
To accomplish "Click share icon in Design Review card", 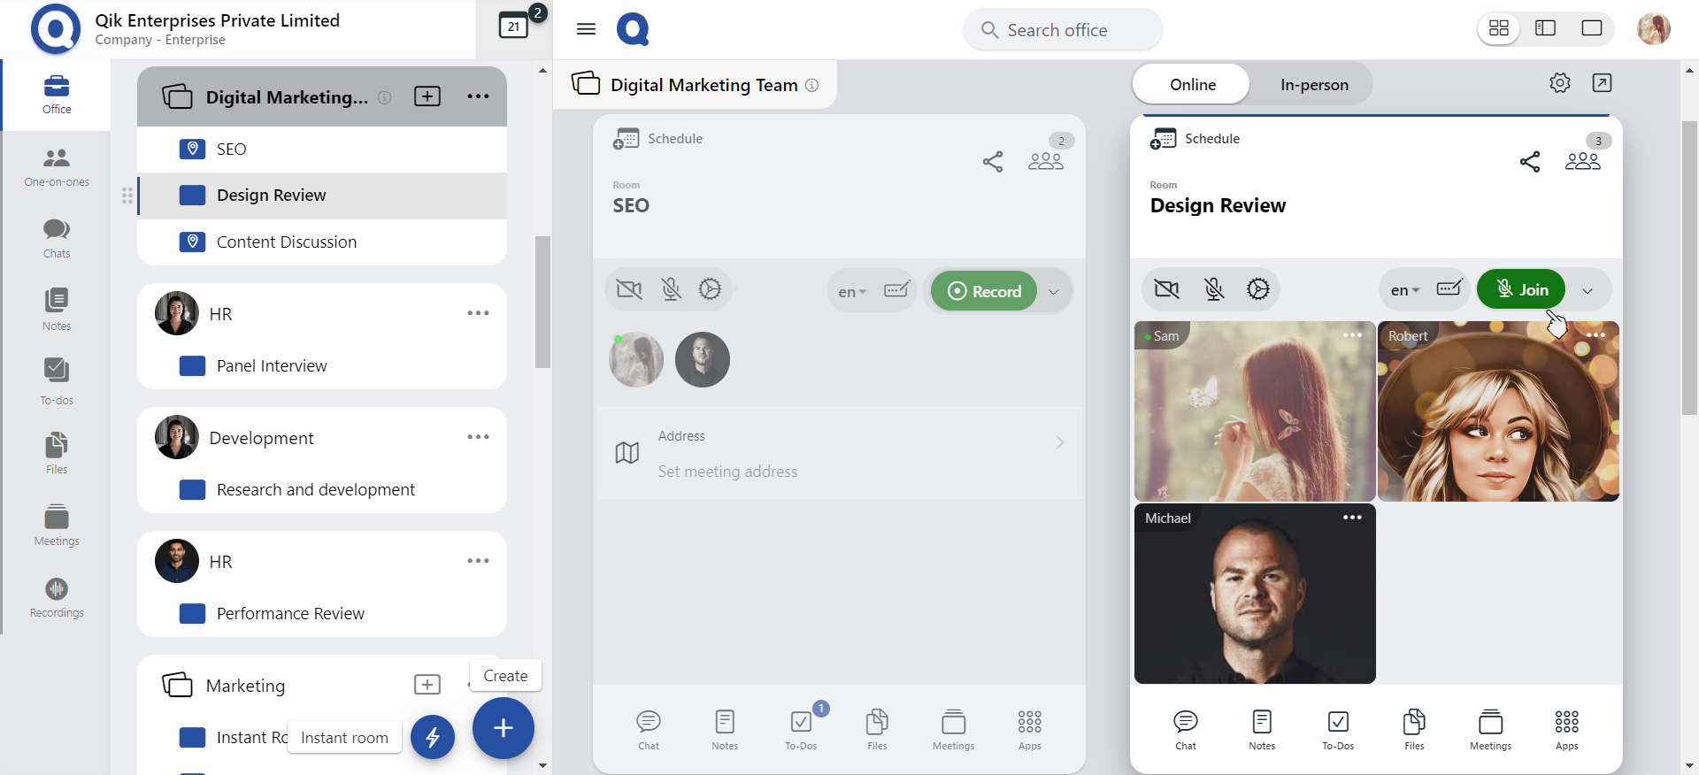I will tap(1529, 161).
